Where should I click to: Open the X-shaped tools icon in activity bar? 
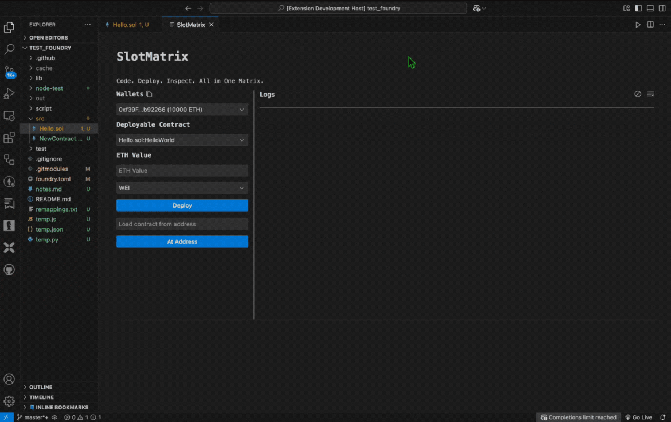tap(9, 247)
